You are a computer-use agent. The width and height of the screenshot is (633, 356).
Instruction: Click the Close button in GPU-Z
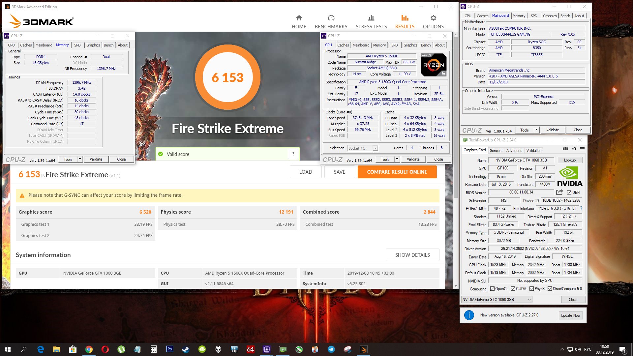573,300
